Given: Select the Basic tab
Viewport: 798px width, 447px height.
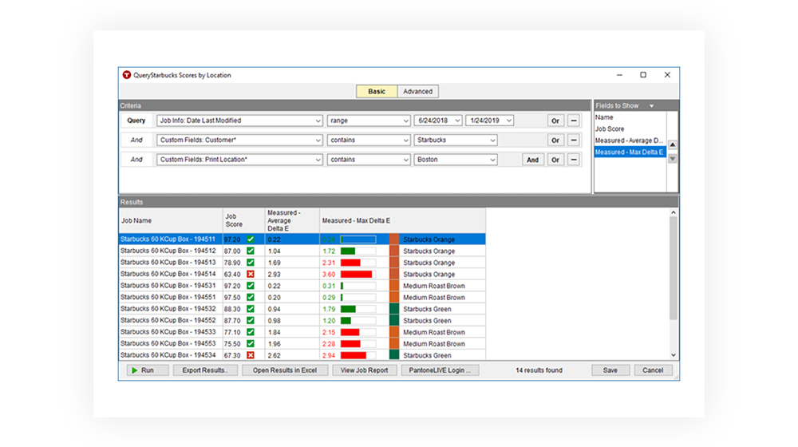Looking at the screenshot, I should click(377, 92).
